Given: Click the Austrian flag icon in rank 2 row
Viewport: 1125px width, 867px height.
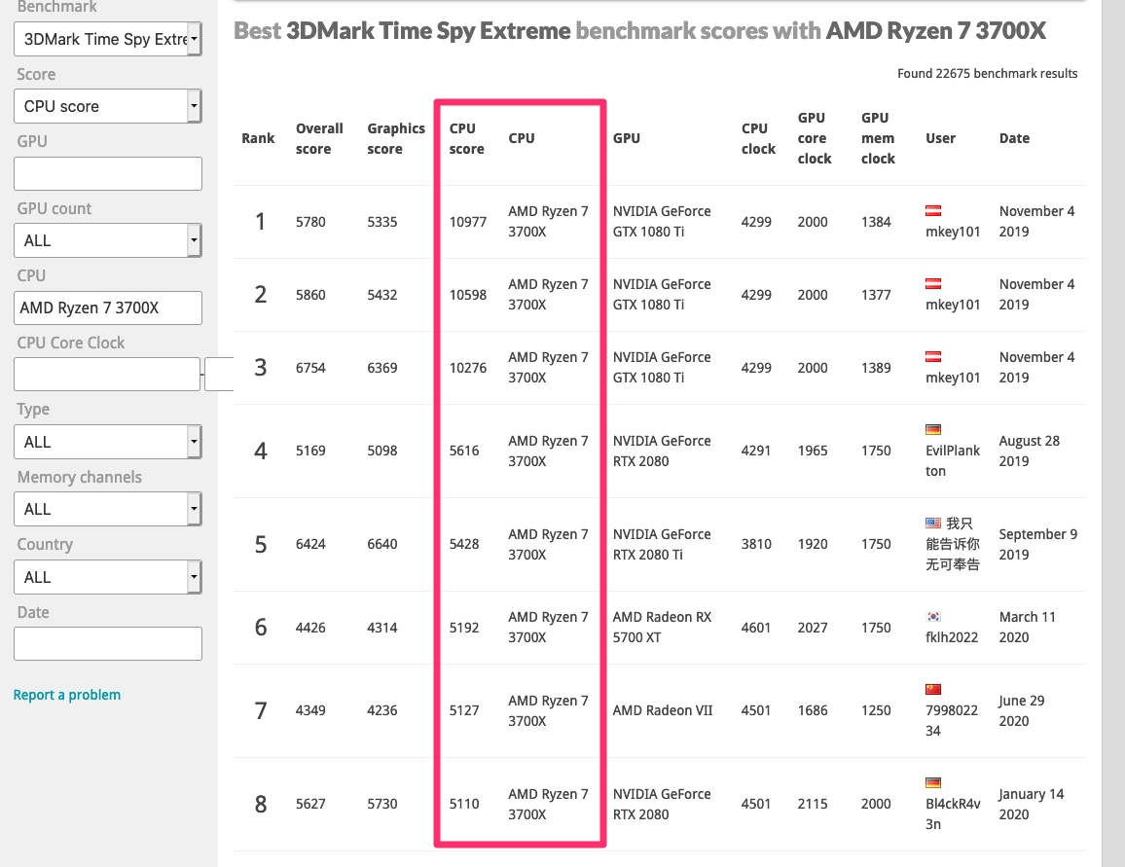Looking at the screenshot, I should pyautogui.click(x=933, y=284).
